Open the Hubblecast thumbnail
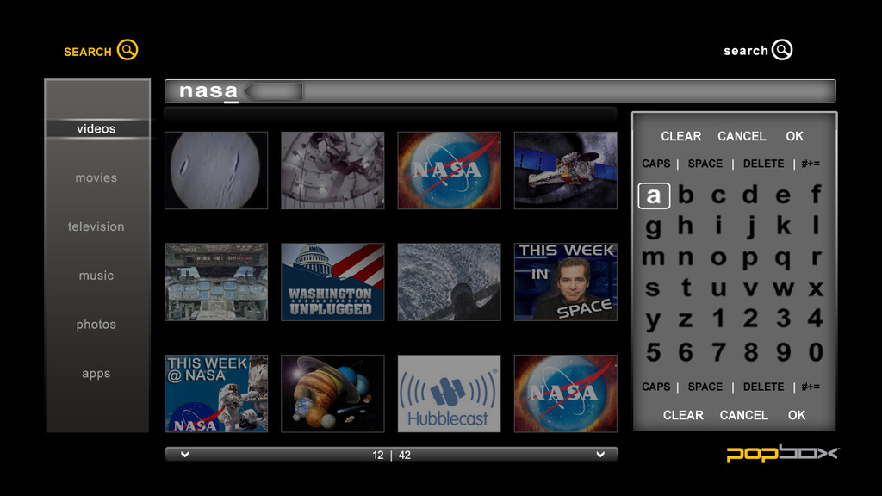The width and height of the screenshot is (882, 496). 449,394
